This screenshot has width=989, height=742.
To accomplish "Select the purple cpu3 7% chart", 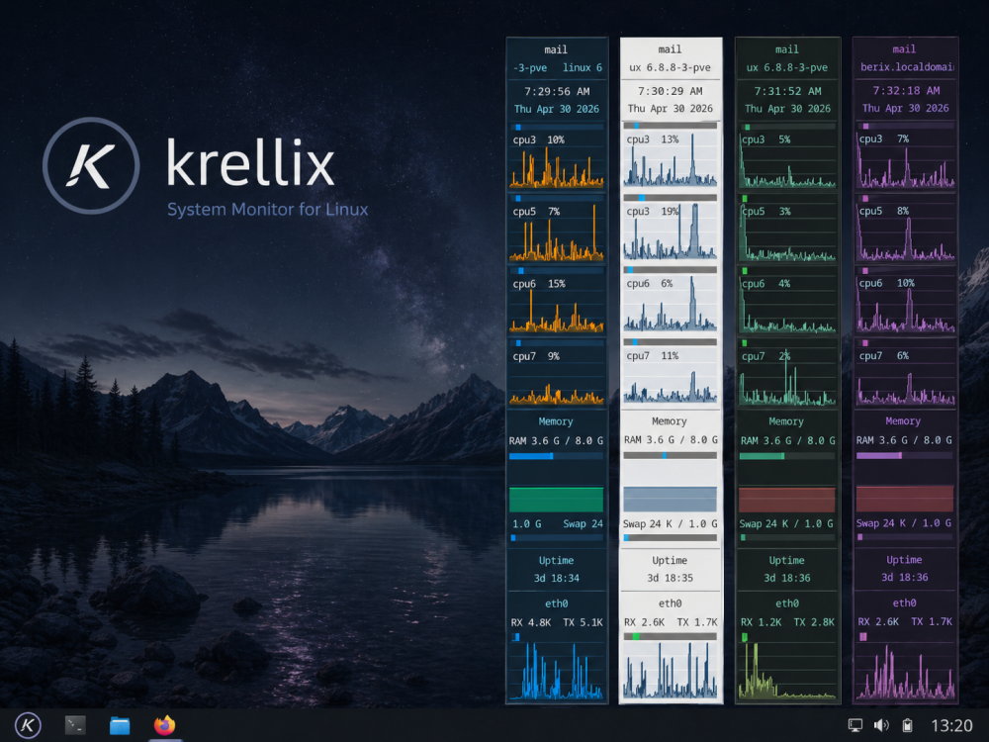I will 905,159.
